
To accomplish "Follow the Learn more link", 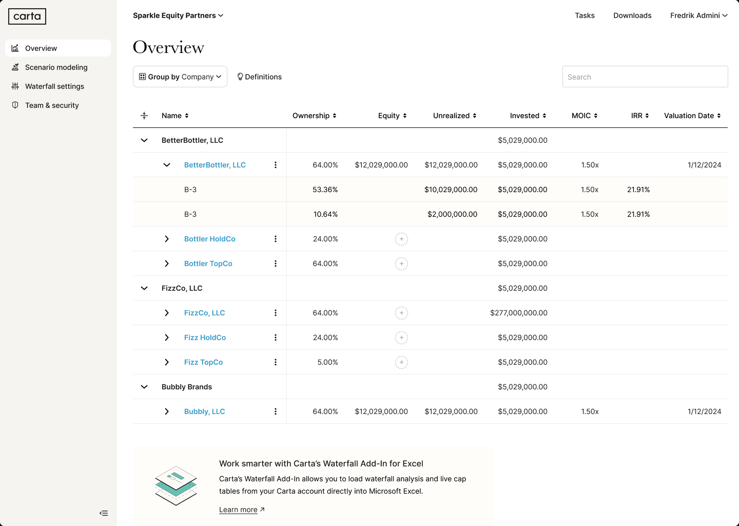I will coord(242,510).
